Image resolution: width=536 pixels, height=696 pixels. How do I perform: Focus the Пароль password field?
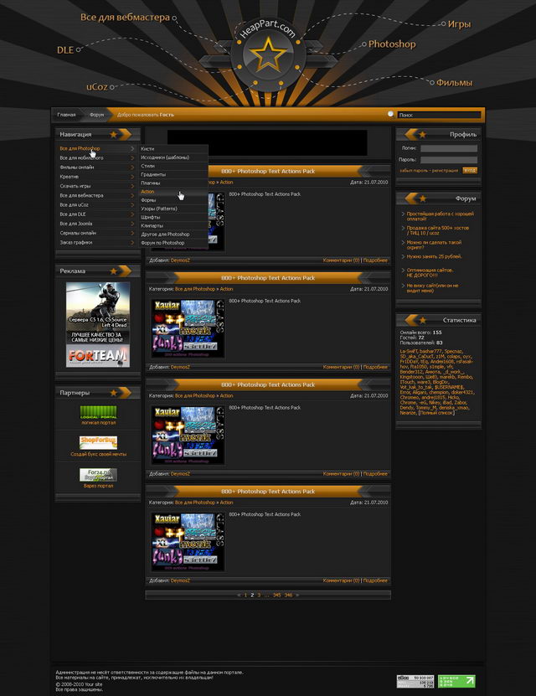point(449,159)
